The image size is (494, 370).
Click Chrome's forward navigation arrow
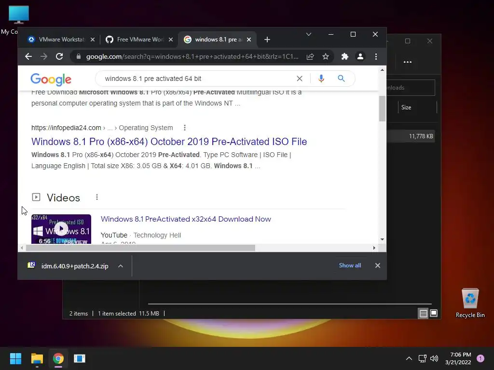pos(44,57)
